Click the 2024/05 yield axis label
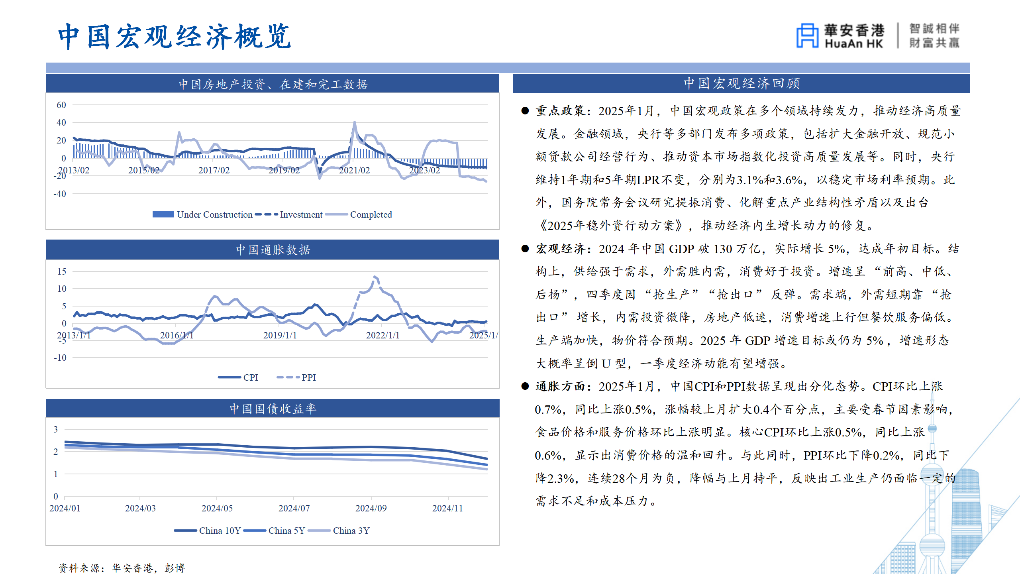Viewport: 1020px width, 574px height. tap(217, 508)
